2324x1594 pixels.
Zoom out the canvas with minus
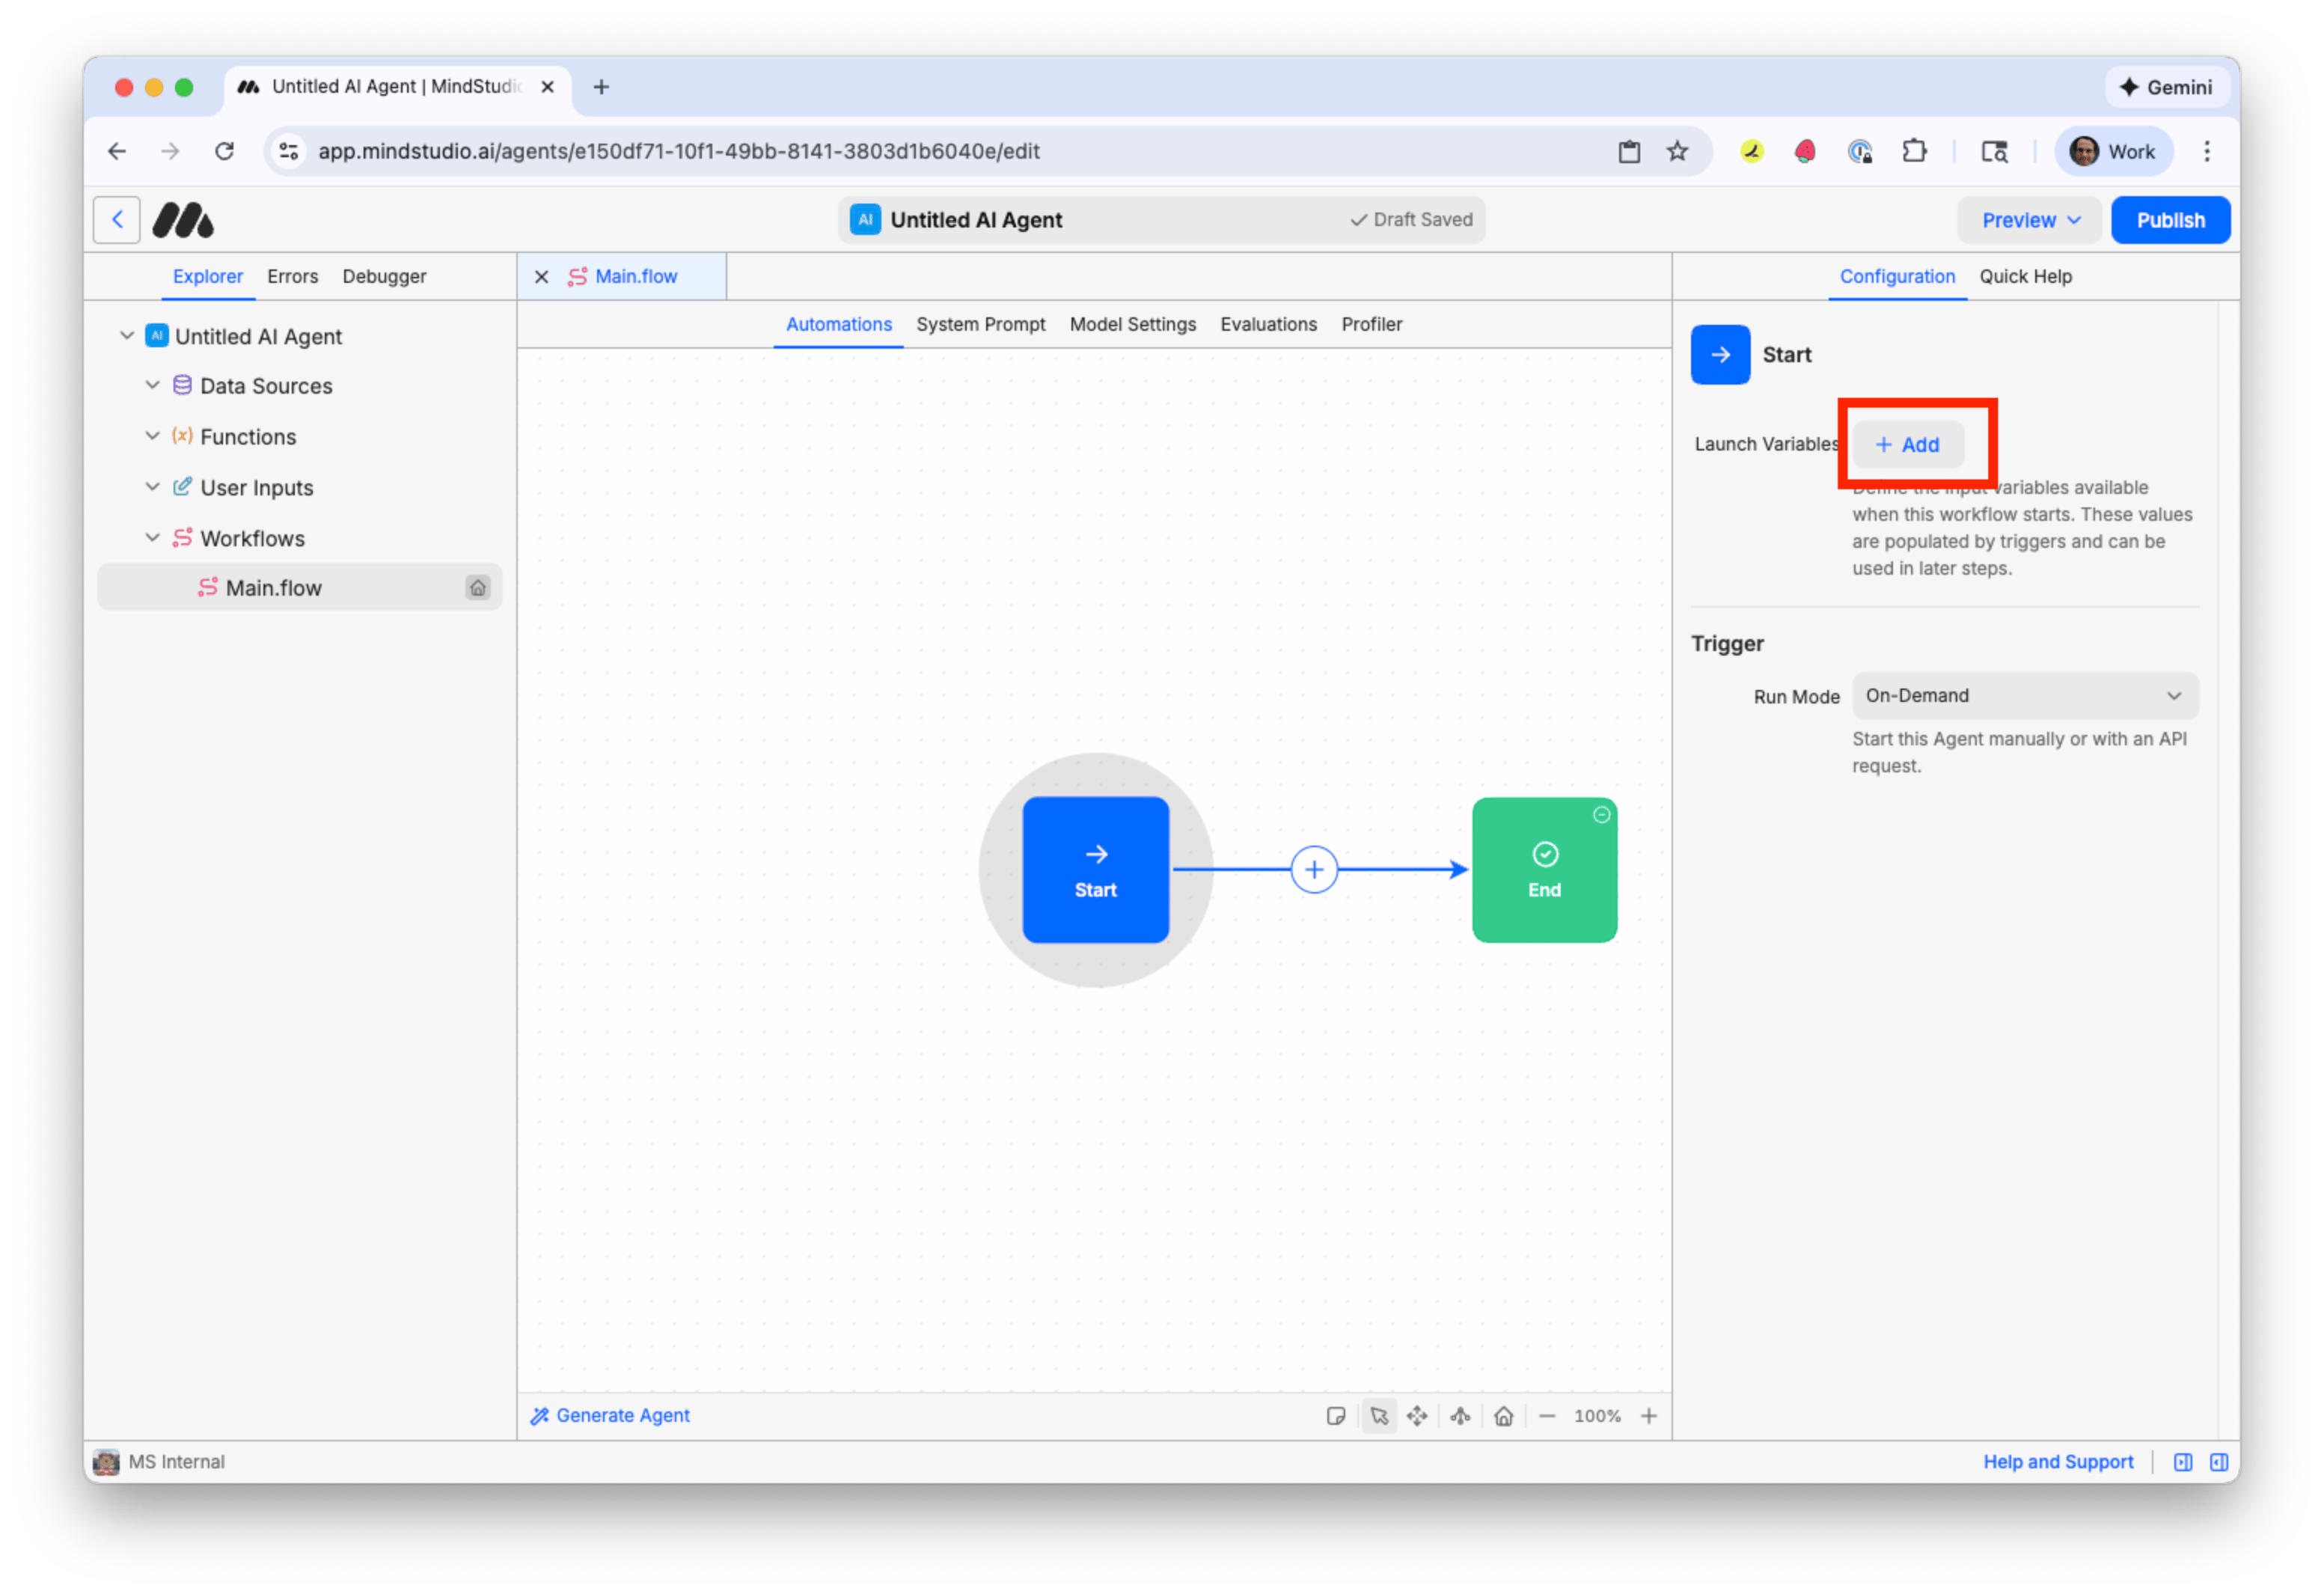tap(1547, 1416)
